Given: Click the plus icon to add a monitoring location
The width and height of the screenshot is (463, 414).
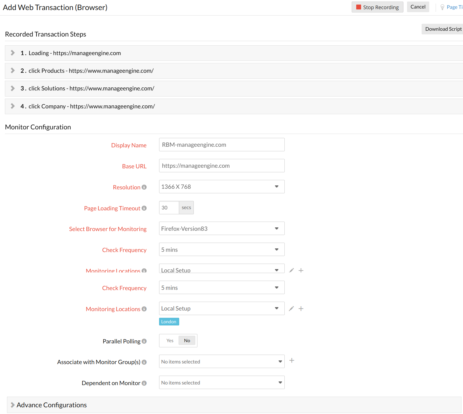Looking at the screenshot, I should coord(301,308).
